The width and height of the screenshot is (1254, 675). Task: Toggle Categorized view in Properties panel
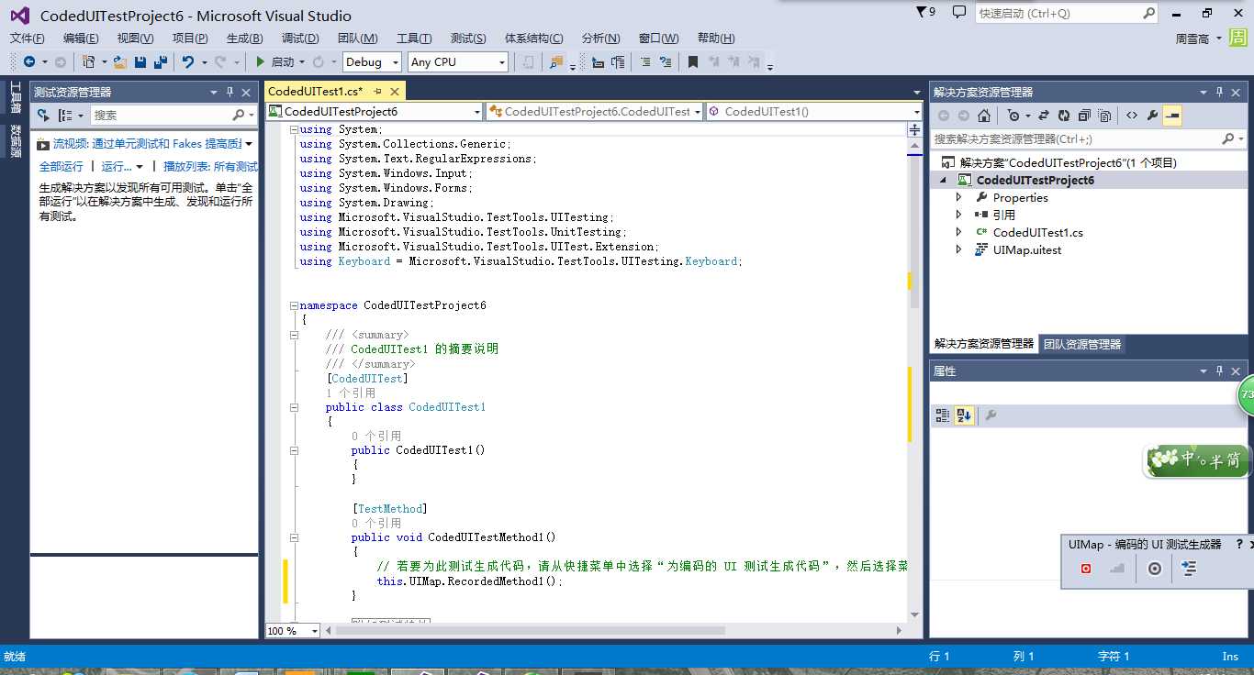(x=943, y=415)
